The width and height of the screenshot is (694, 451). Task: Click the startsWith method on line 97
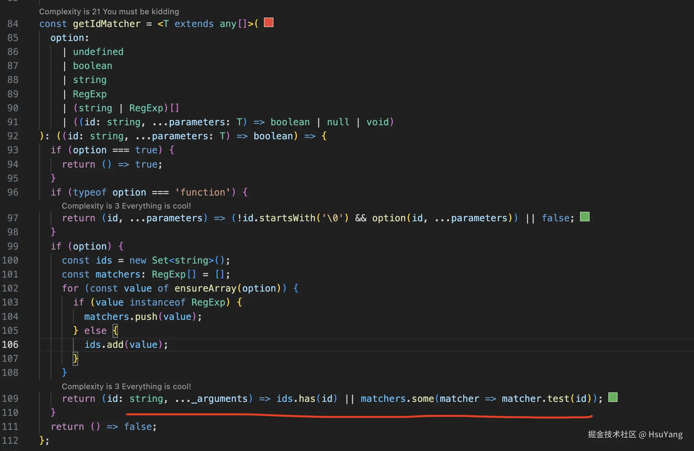coord(287,218)
